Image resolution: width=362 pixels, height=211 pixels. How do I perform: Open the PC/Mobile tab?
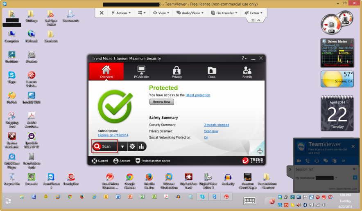[x=141, y=72]
